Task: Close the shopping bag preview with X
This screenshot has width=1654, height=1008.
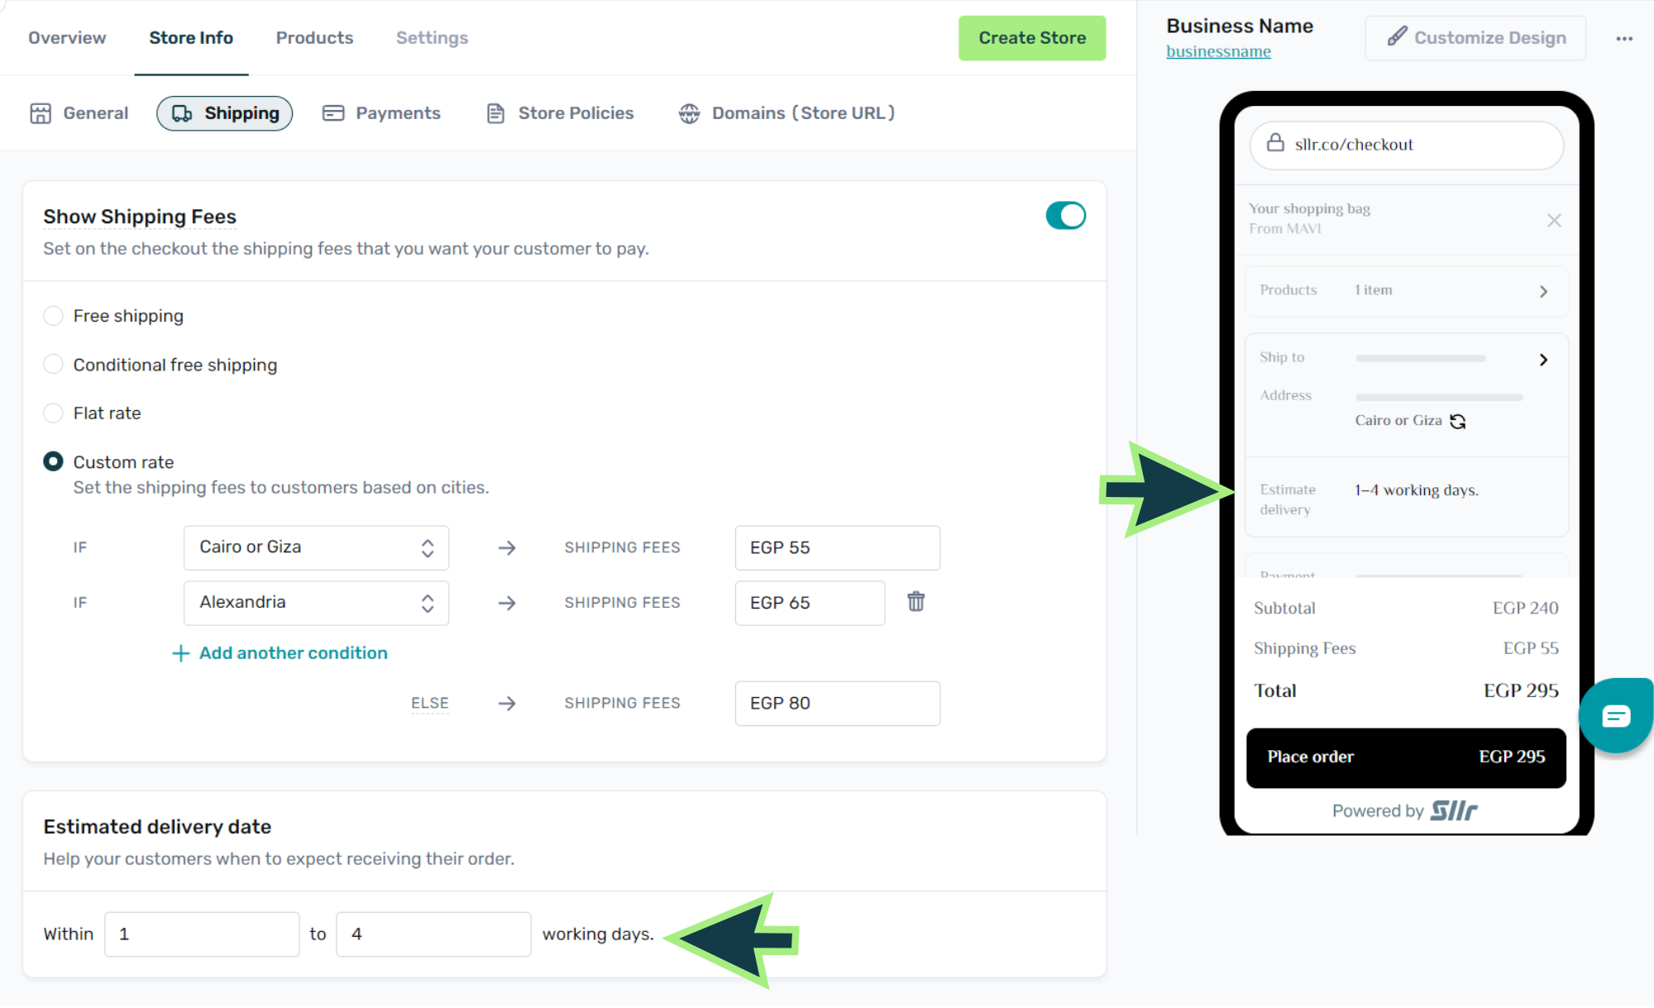Action: tap(1554, 220)
